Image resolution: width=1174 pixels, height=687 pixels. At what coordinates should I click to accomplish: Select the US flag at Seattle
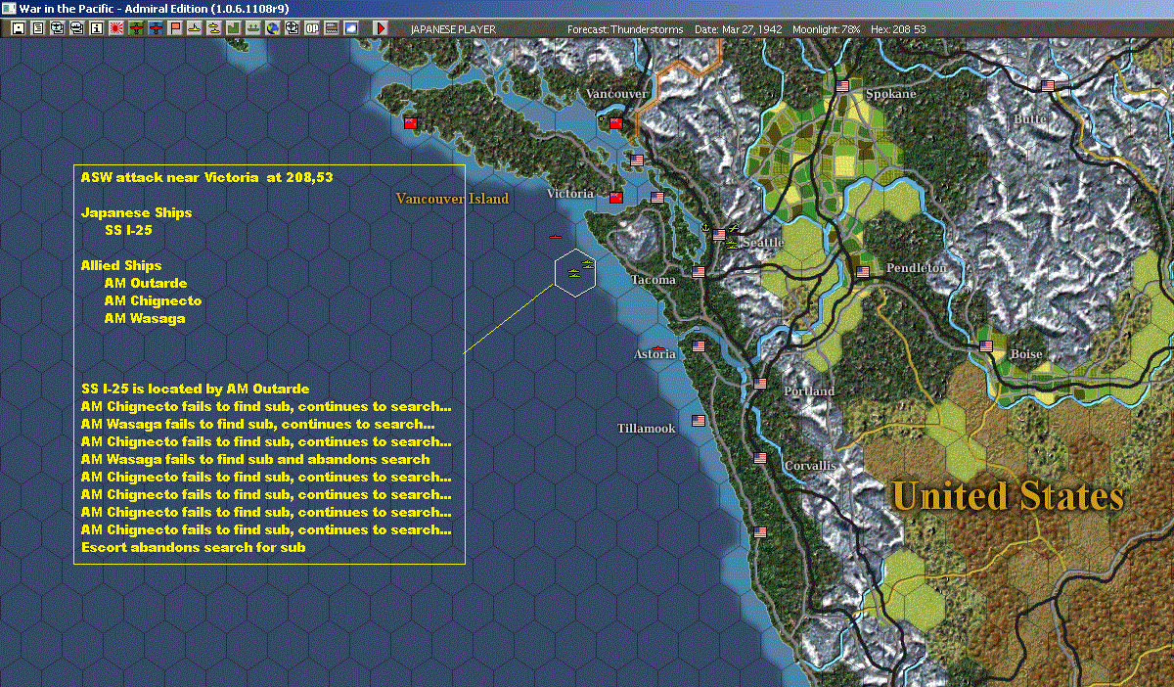click(x=720, y=235)
